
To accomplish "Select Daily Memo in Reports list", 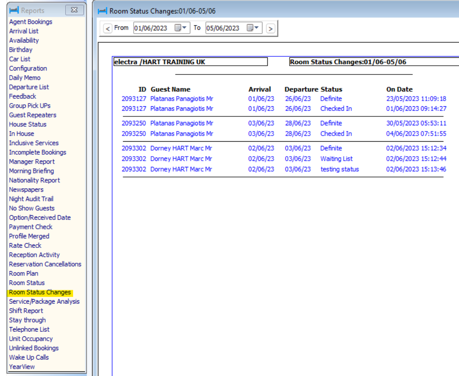I will tap(25, 78).
